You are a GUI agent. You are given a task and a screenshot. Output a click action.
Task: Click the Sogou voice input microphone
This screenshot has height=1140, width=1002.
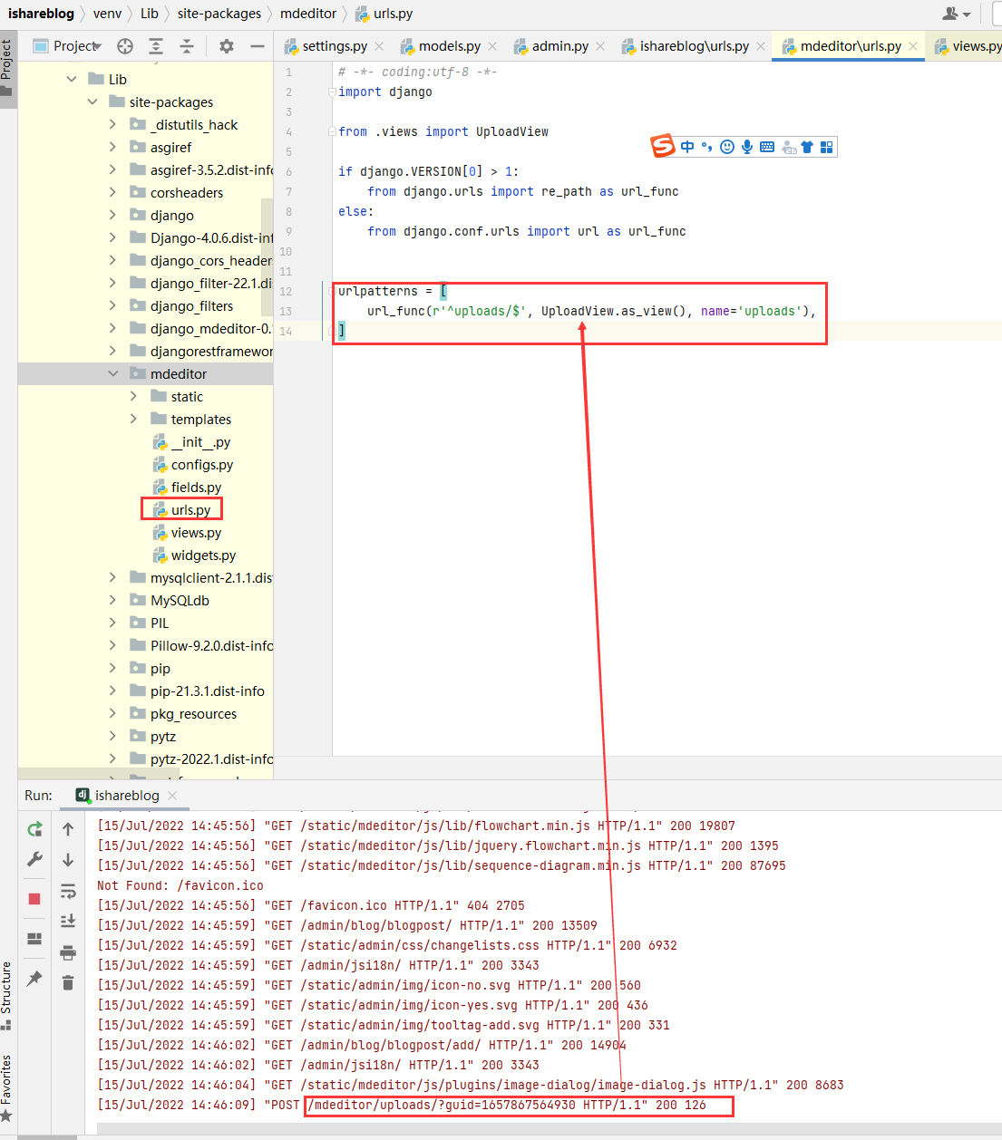pyautogui.click(x=747, y=147)
